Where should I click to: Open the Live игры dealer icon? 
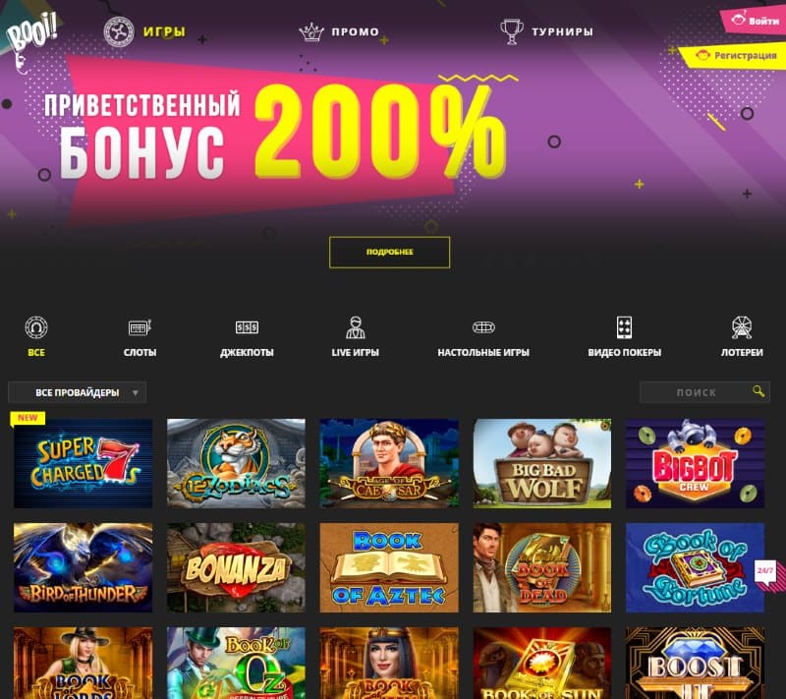[356, 327]
